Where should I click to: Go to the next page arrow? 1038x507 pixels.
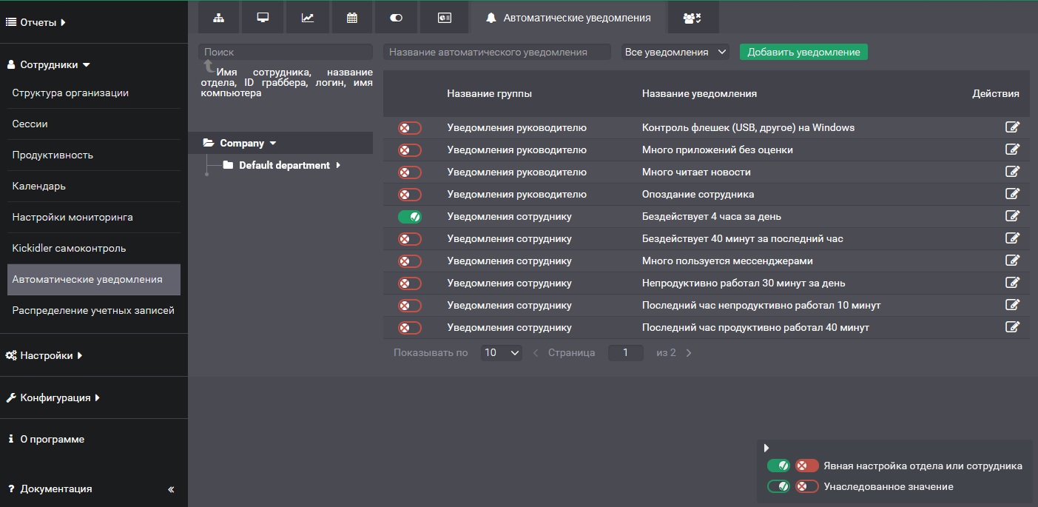(689, 353)
